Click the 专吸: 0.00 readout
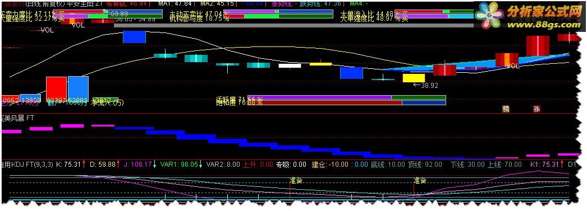 pyautogui.click(x=291, y=164)
